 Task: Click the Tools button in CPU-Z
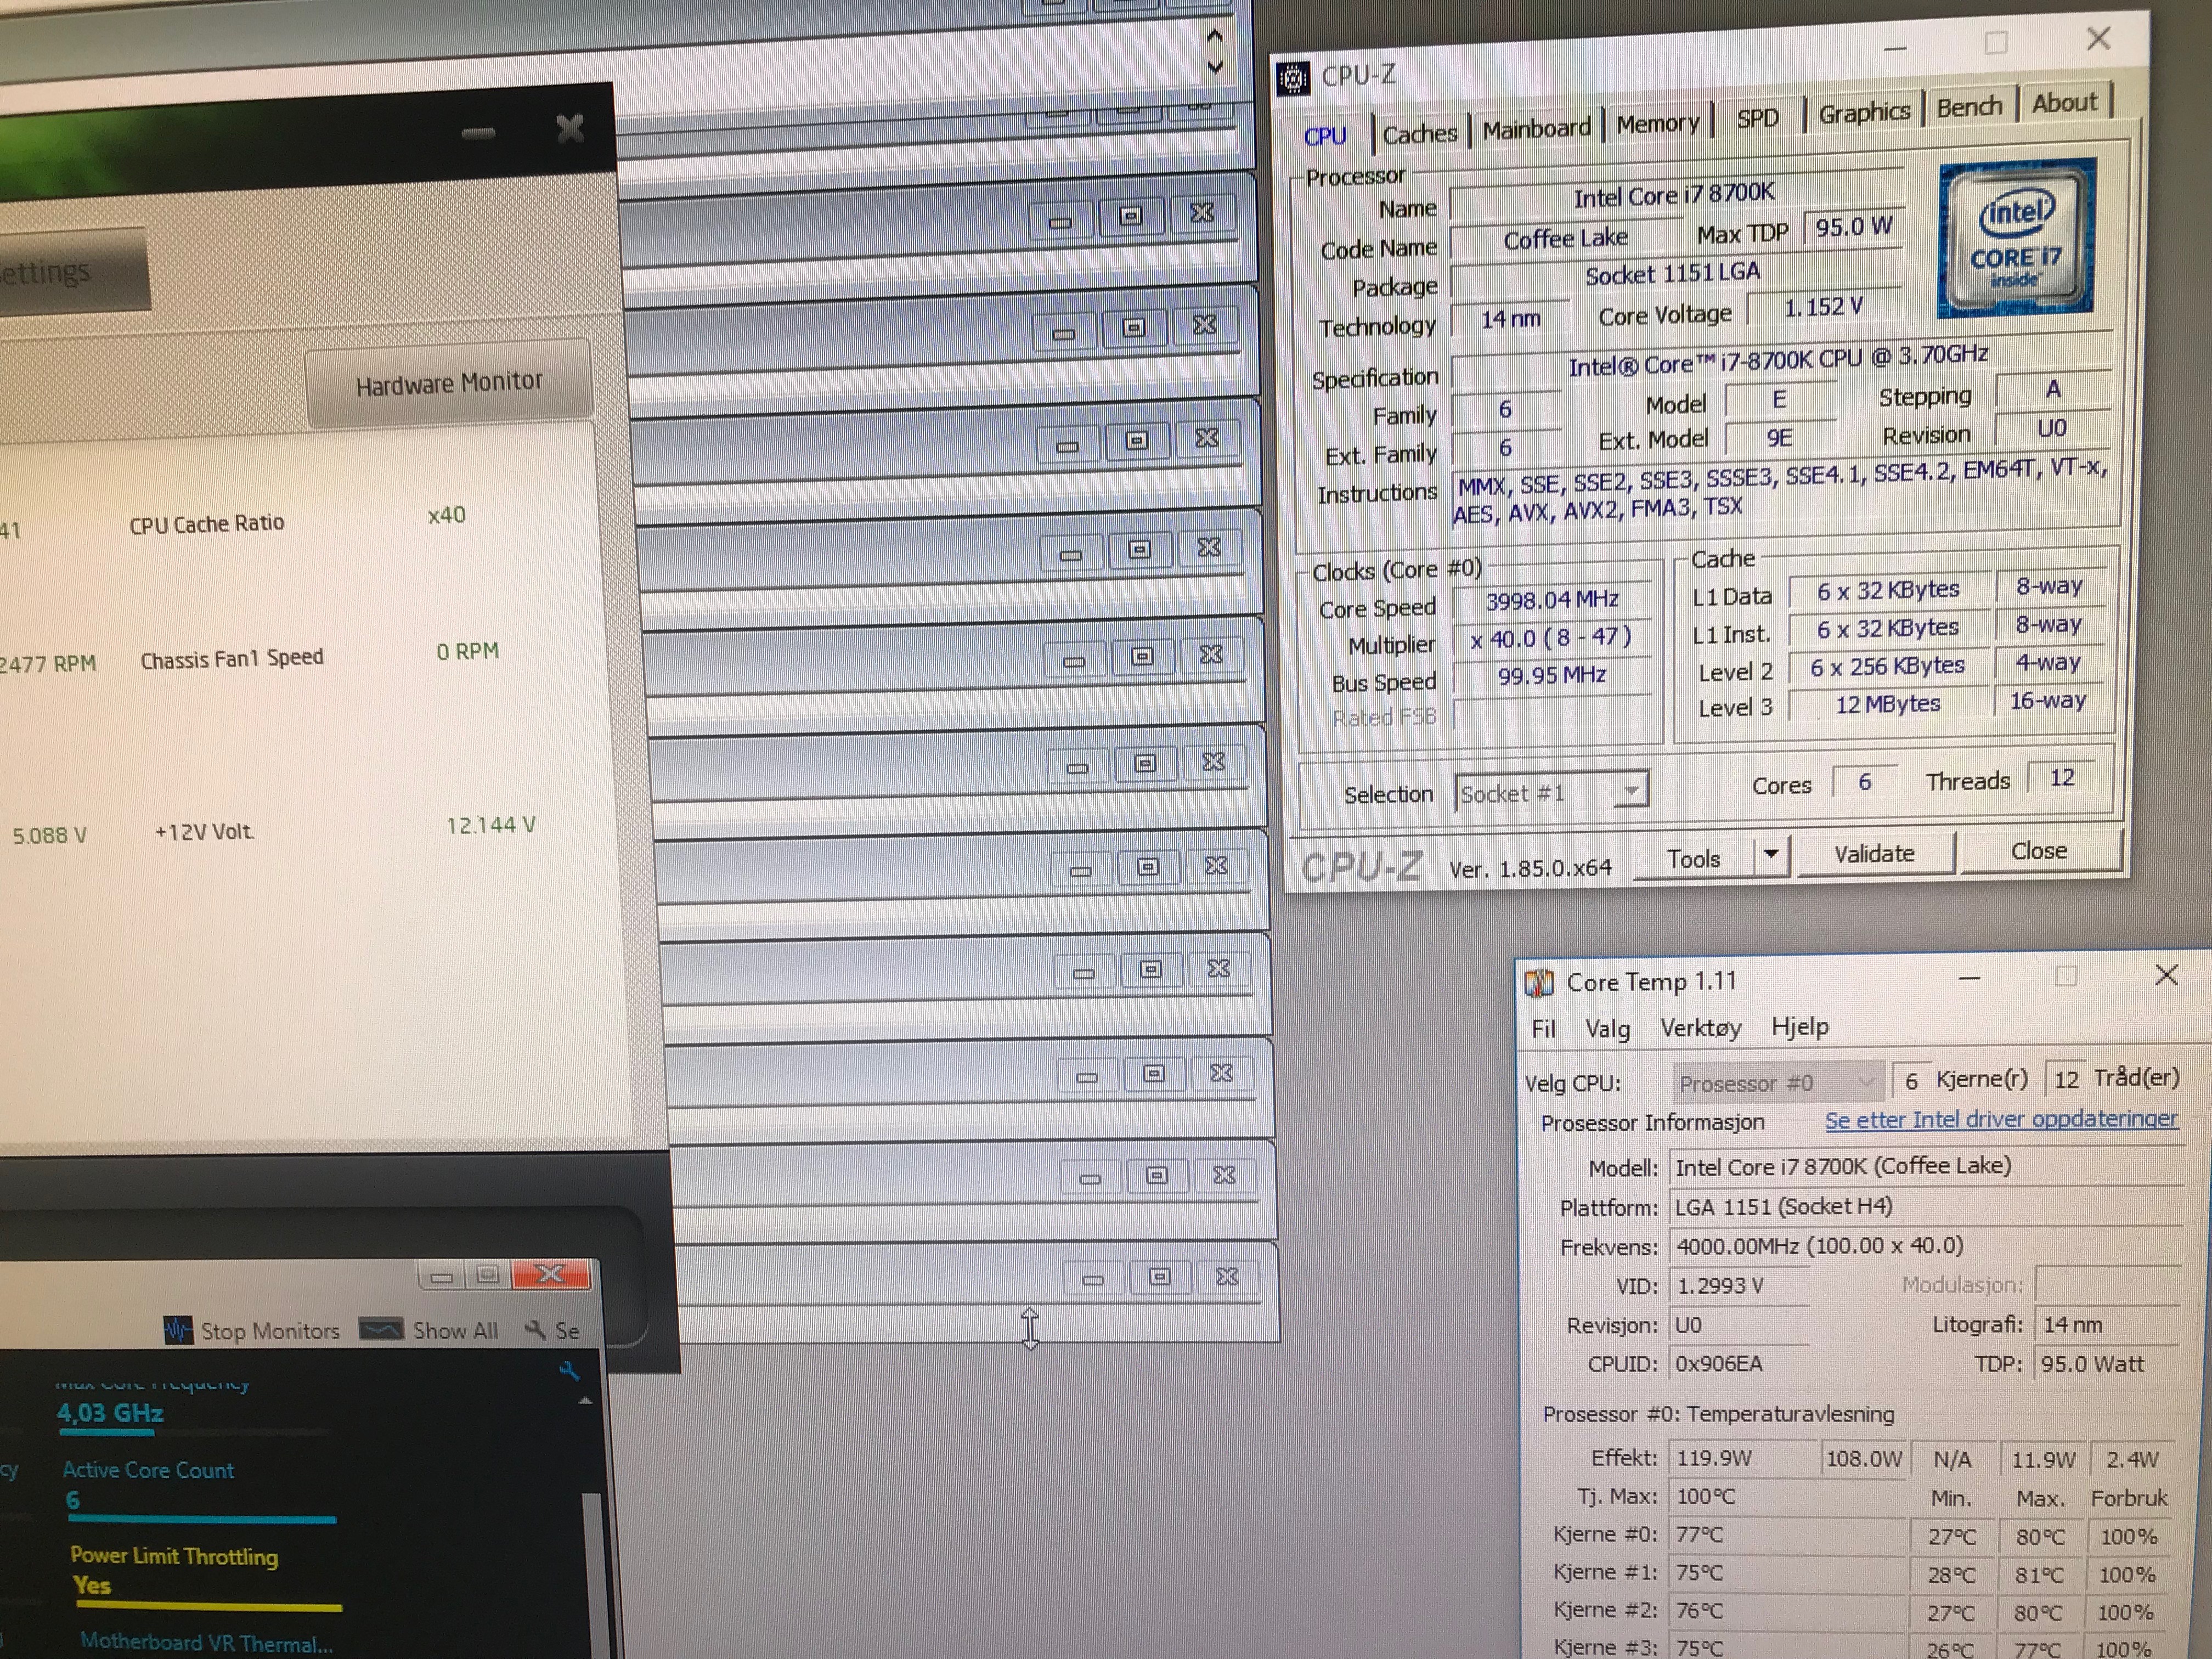click(x=1693, y=859)
